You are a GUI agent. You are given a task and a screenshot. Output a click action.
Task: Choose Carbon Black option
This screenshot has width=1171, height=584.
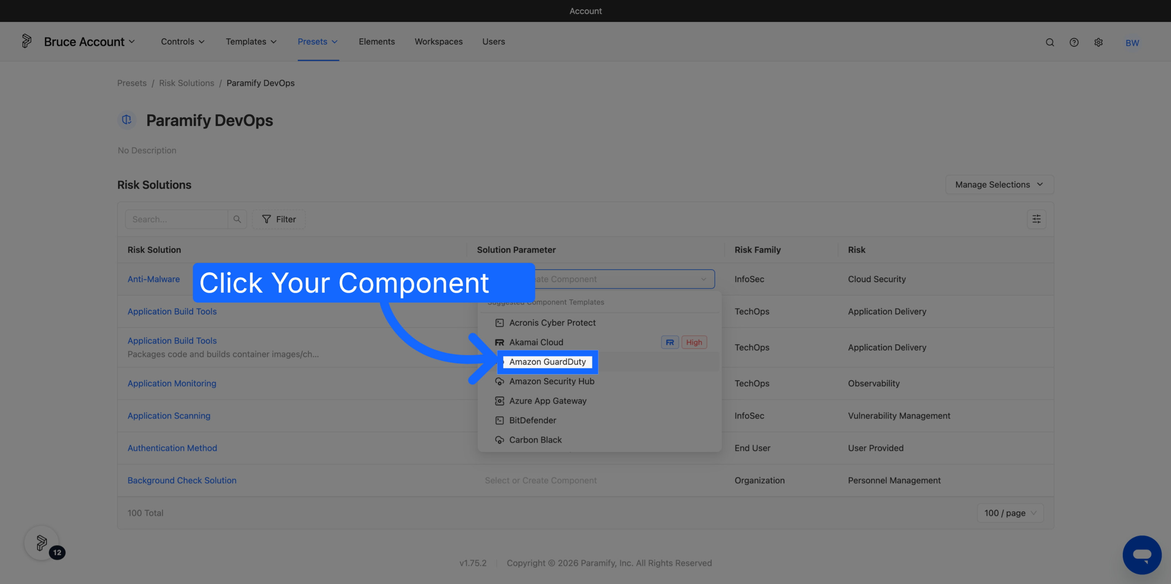pyautogui.click(x=599, y=440)
